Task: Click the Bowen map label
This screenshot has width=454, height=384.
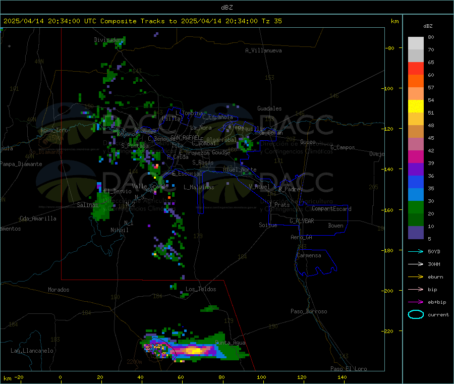Action: [335, 226]
